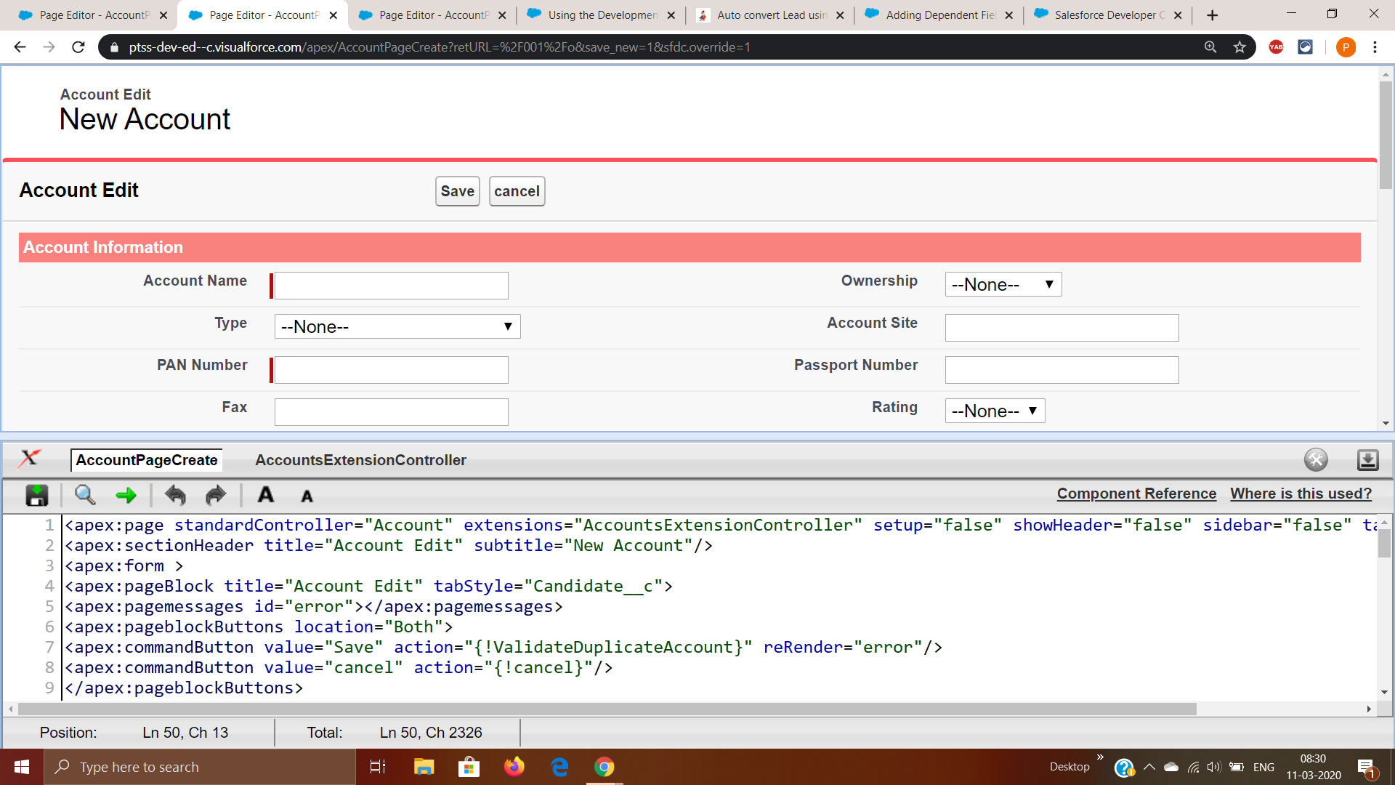
Task: Minimize the editor with download-arrow icon
Action: (1367, 459)
